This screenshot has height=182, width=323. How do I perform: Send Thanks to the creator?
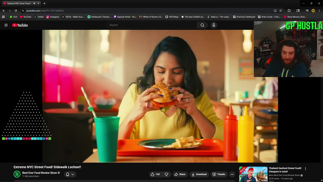219,174
